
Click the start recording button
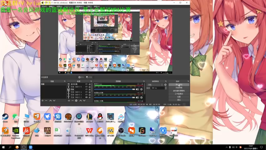point(179,88)
